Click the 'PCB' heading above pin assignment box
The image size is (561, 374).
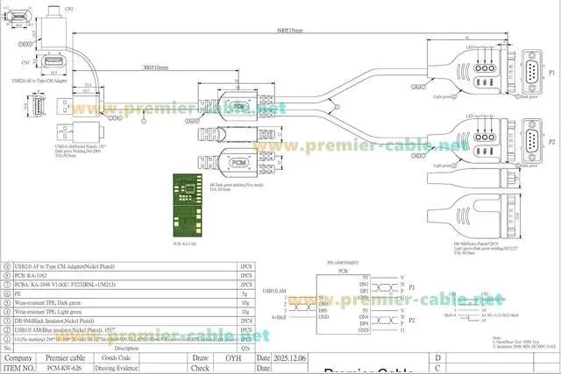pos(343,271)
